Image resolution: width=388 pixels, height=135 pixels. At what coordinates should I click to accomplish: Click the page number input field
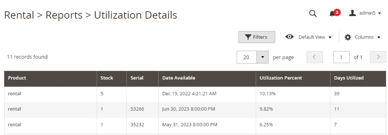click(x=341, y=57)
